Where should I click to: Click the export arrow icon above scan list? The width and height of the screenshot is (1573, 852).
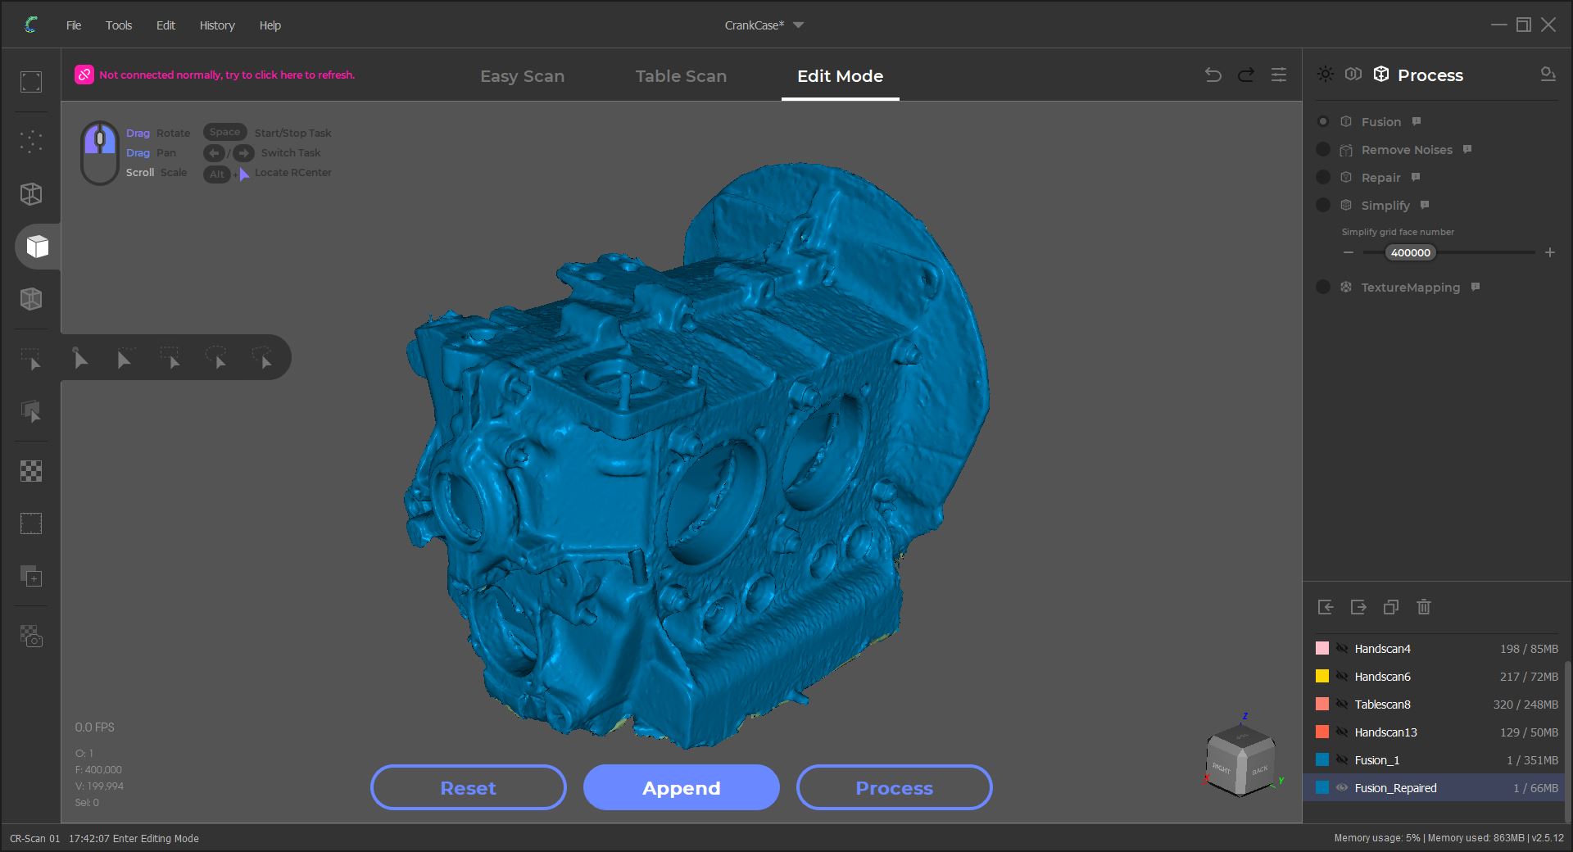click(1358, 607)
